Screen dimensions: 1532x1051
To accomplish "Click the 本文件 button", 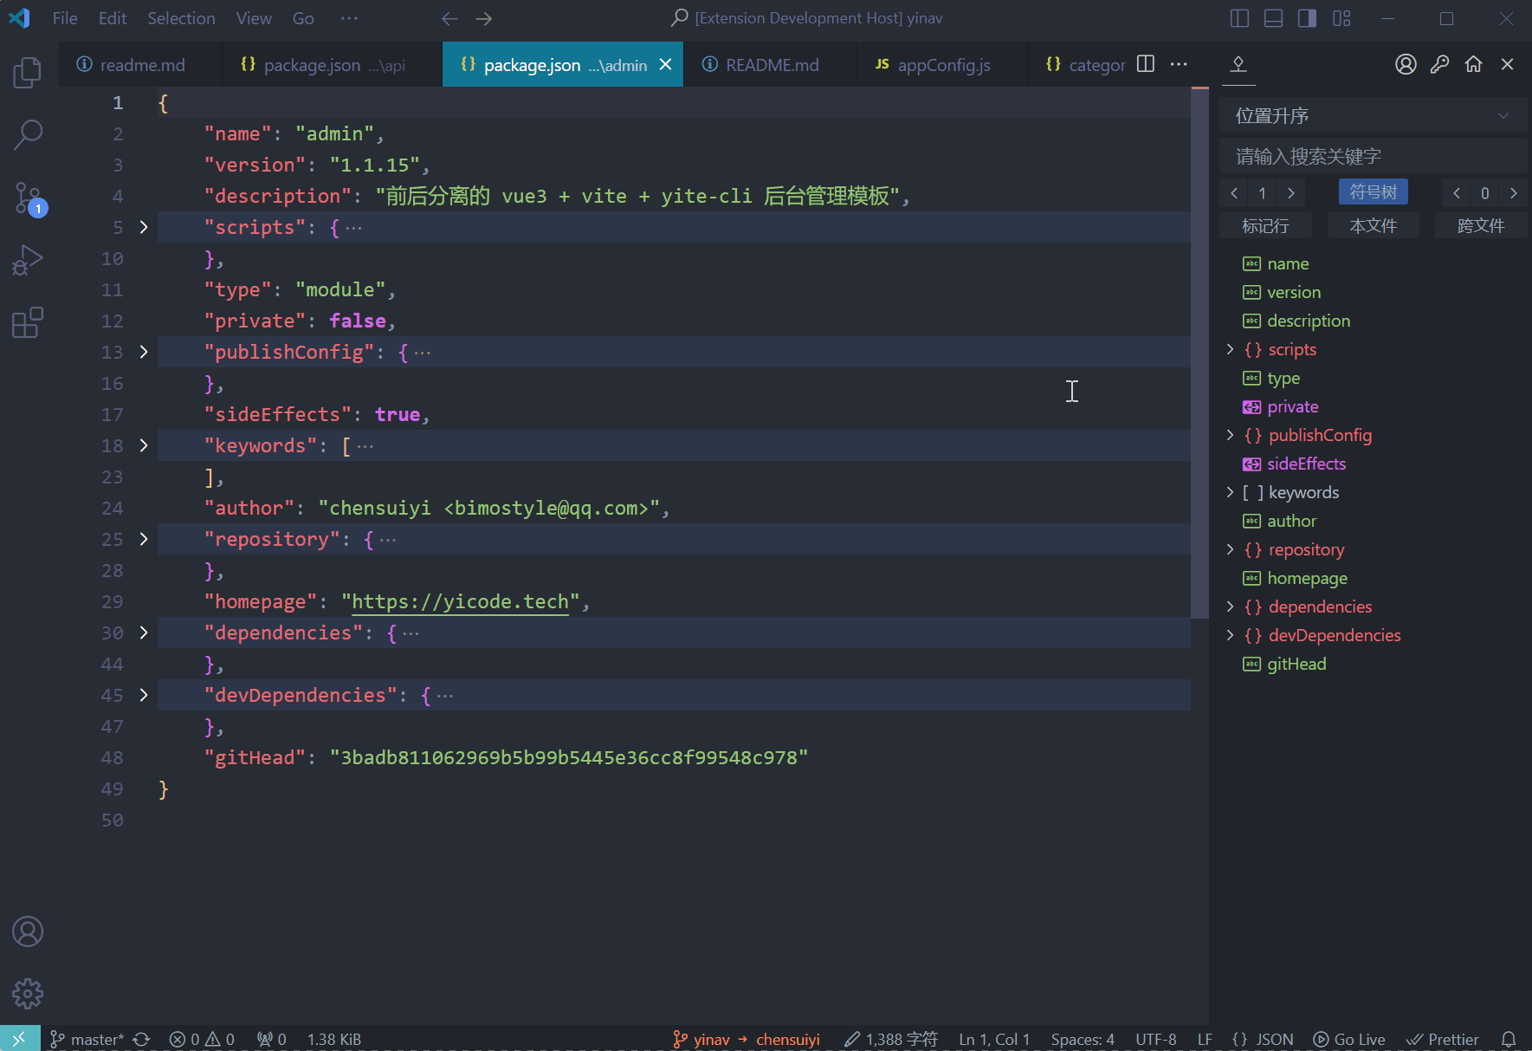I will 1373,226.
